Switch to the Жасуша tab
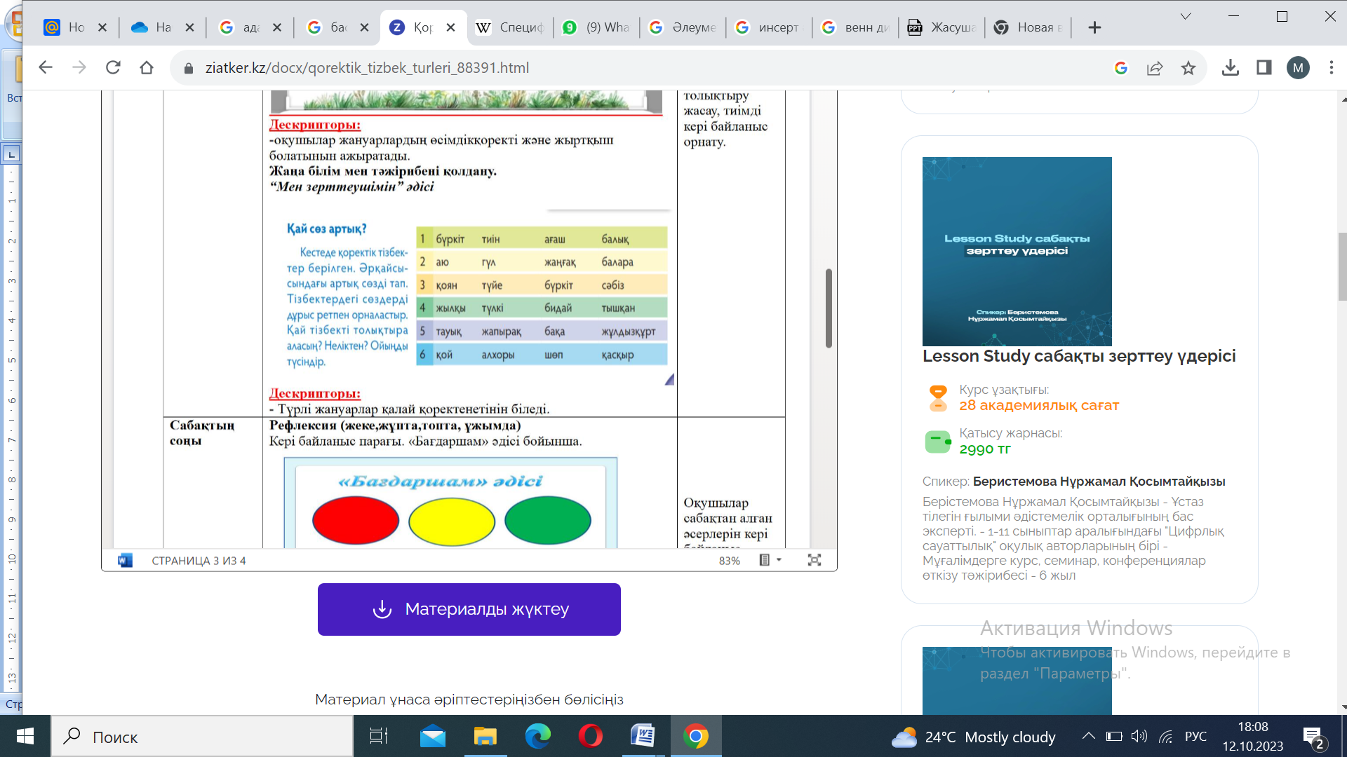The image size is (1347, 757). coord(942,27)
